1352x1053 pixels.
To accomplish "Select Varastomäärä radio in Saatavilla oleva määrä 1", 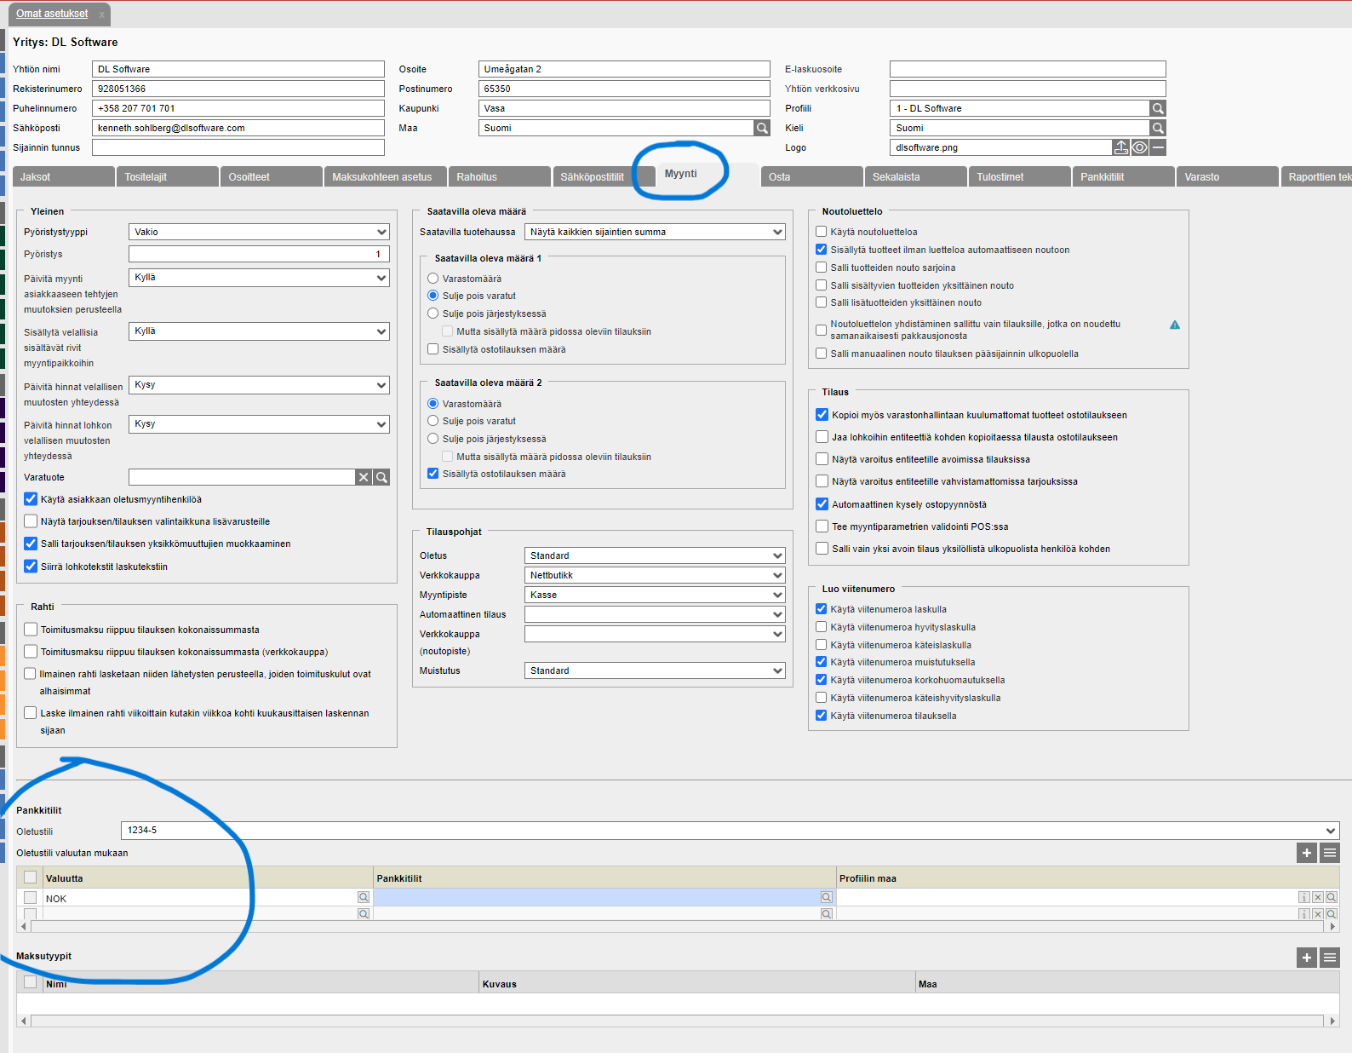I will coord(433,279).
